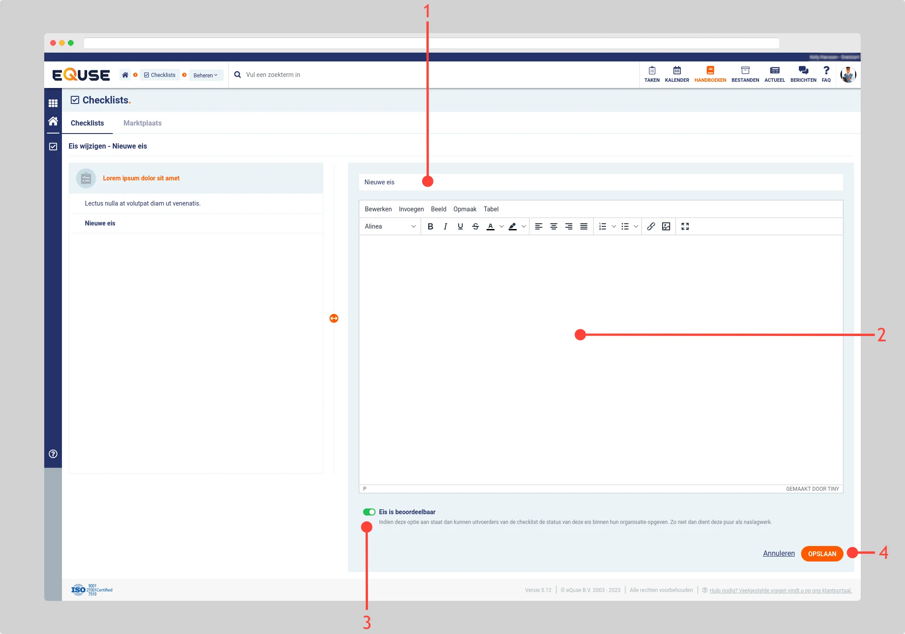Center-align text in the editor
This screenshot has height=634, width=905.
(553, 226)
